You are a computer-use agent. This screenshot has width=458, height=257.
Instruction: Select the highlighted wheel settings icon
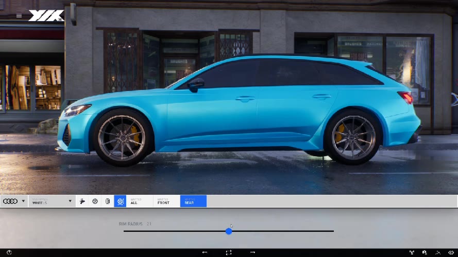click(120, 201)
